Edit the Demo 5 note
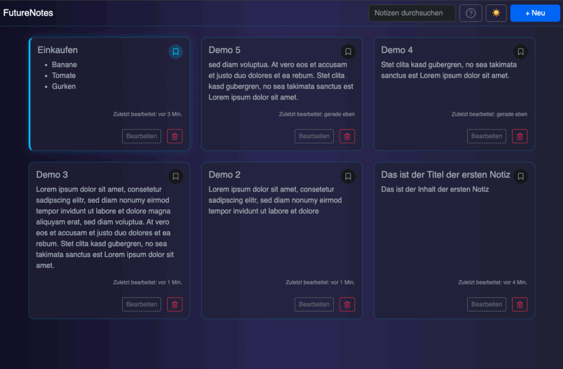The image size is (563, 369). [314, 136]
